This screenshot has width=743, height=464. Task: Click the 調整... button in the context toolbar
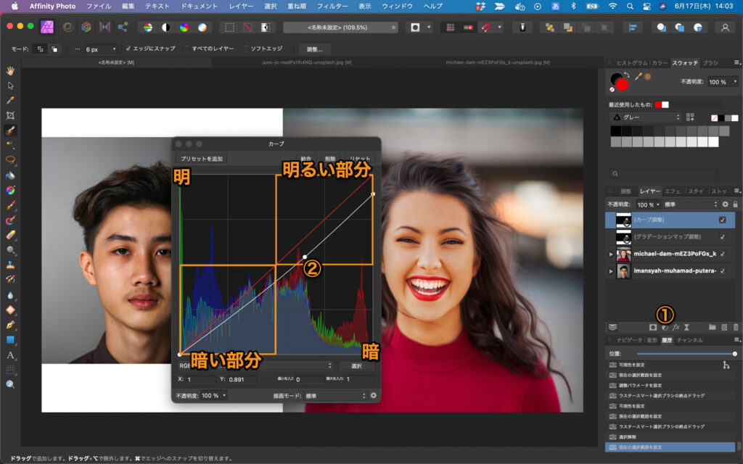[314, 49]
